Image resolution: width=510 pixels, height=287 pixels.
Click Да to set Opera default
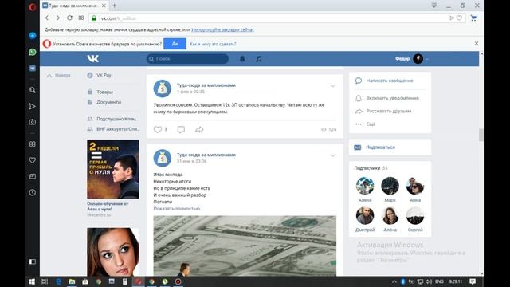click(x=175, y=44)
